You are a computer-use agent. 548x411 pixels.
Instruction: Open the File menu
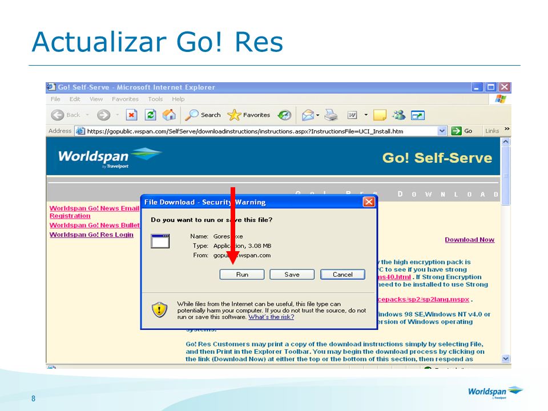click(55, 99)
